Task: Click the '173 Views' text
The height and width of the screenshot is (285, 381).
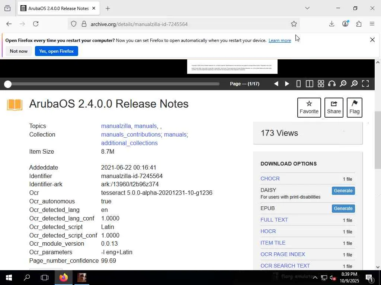Action: click(279, 133)
